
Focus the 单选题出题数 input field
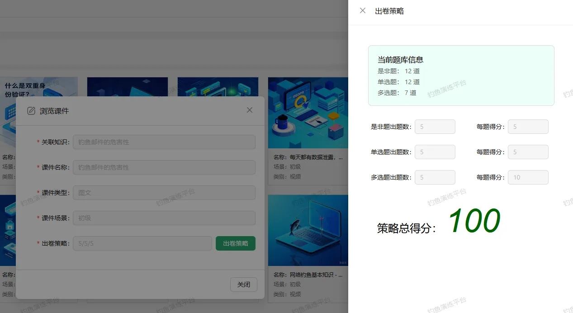point(435,152)
